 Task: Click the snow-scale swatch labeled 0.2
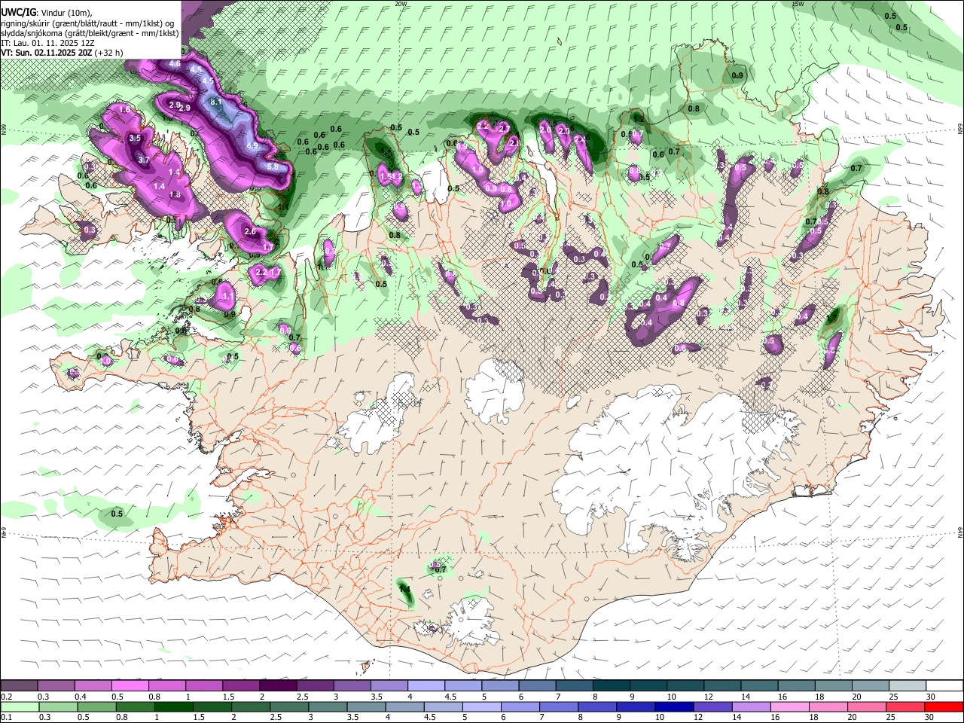tap(19, 686)
